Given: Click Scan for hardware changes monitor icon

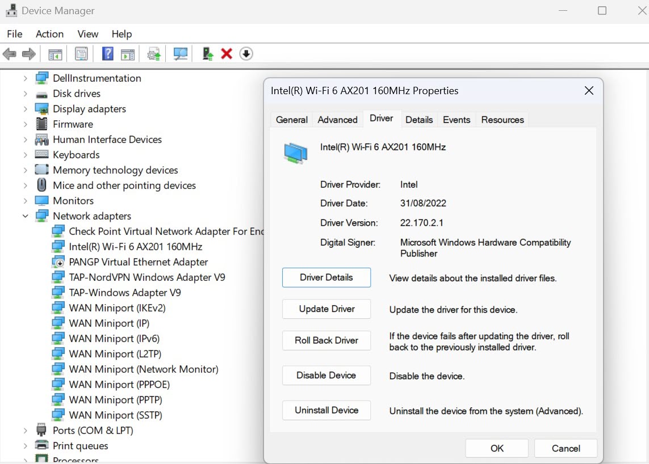Looking at the screenshot, I should click(181, 54).
